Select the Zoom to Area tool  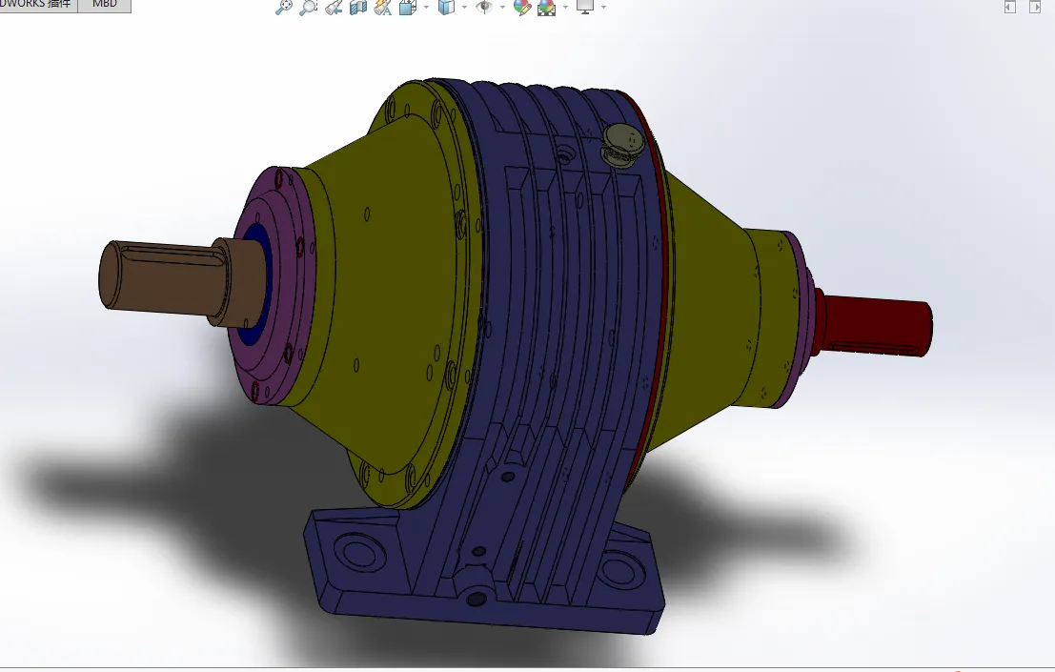pos(308,8)
